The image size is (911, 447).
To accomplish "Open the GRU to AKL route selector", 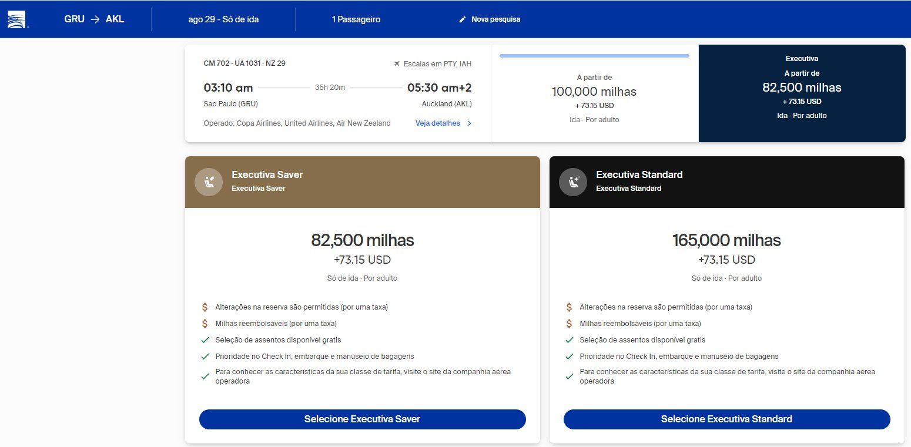I will [94, 19].
